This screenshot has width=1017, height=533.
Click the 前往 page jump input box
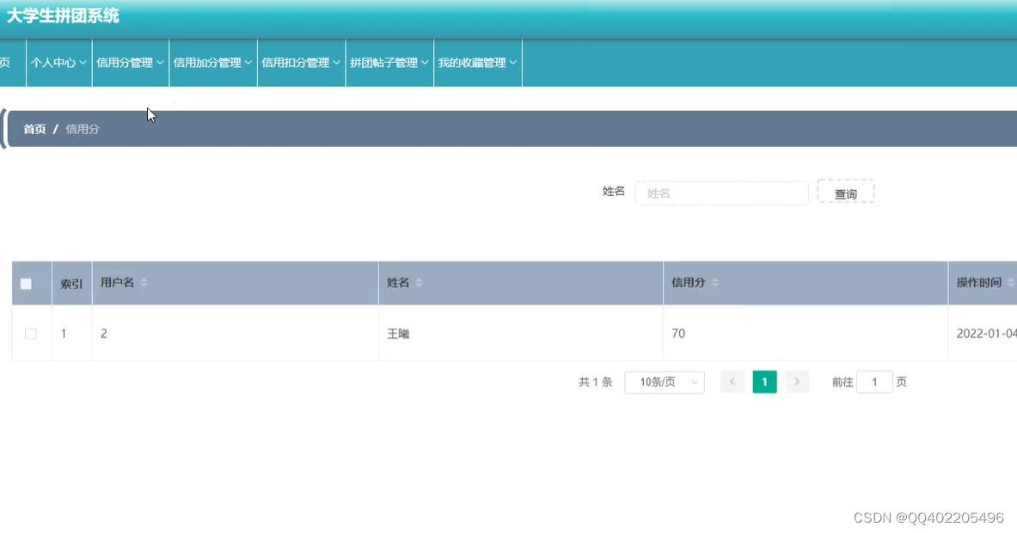(874, 382)
